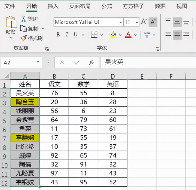Toggle bold formatting

coord(58,35)
